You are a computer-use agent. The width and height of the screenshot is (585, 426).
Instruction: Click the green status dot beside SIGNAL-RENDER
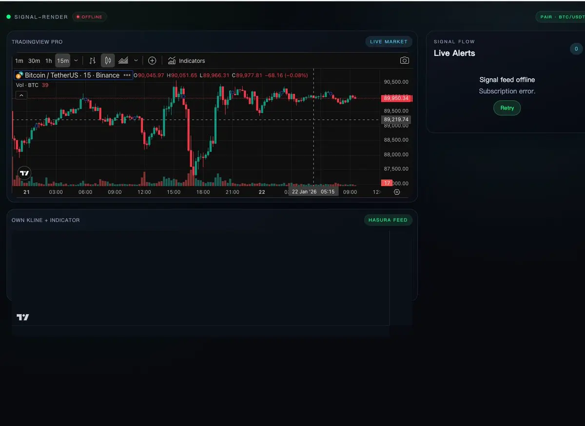pyautogui.click(x=8, y=17)
